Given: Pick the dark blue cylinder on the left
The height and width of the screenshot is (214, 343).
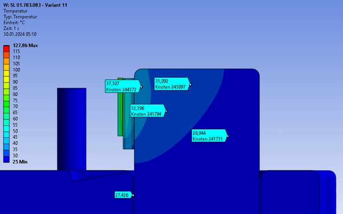Looking at the screenshot, I should [72, 129].
